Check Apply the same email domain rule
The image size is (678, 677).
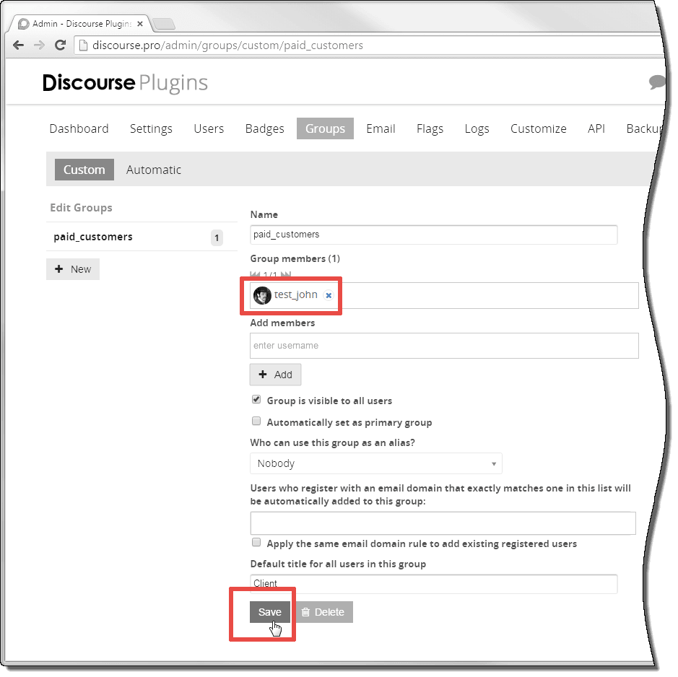click(256, 542)
